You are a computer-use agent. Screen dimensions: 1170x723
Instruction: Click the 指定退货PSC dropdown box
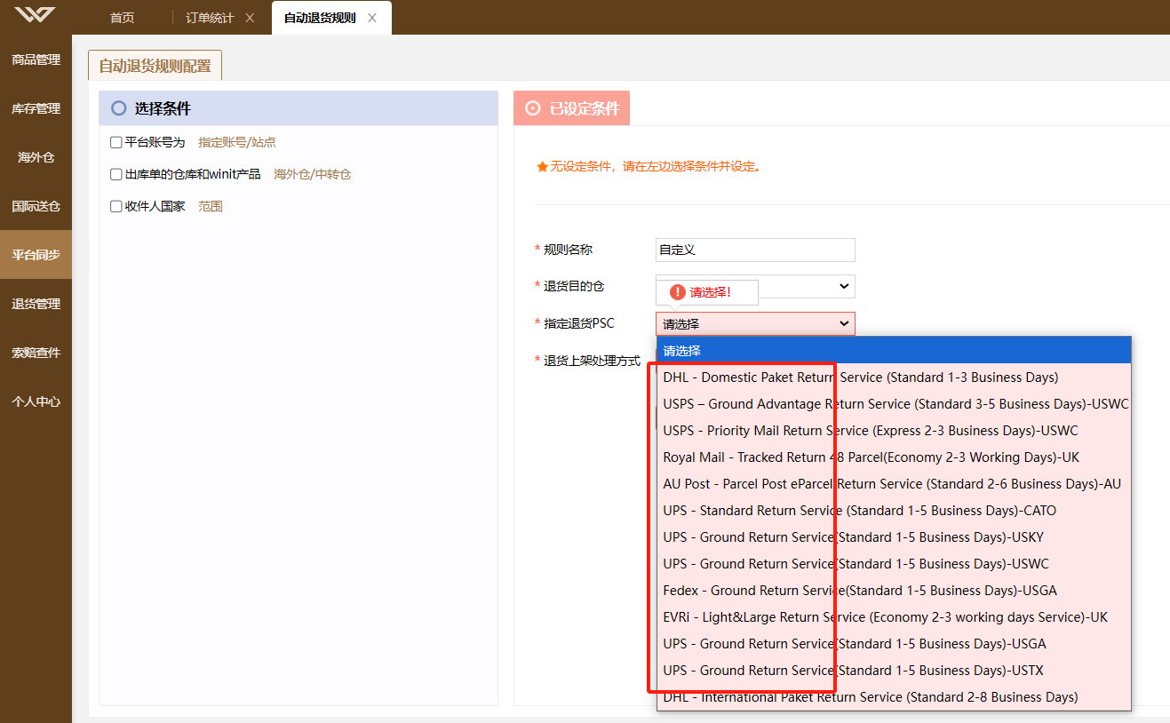tap(755, 323)
